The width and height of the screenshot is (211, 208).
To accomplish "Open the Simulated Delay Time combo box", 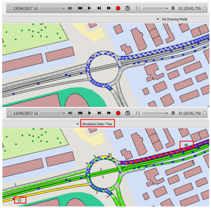I will point(97,124).
